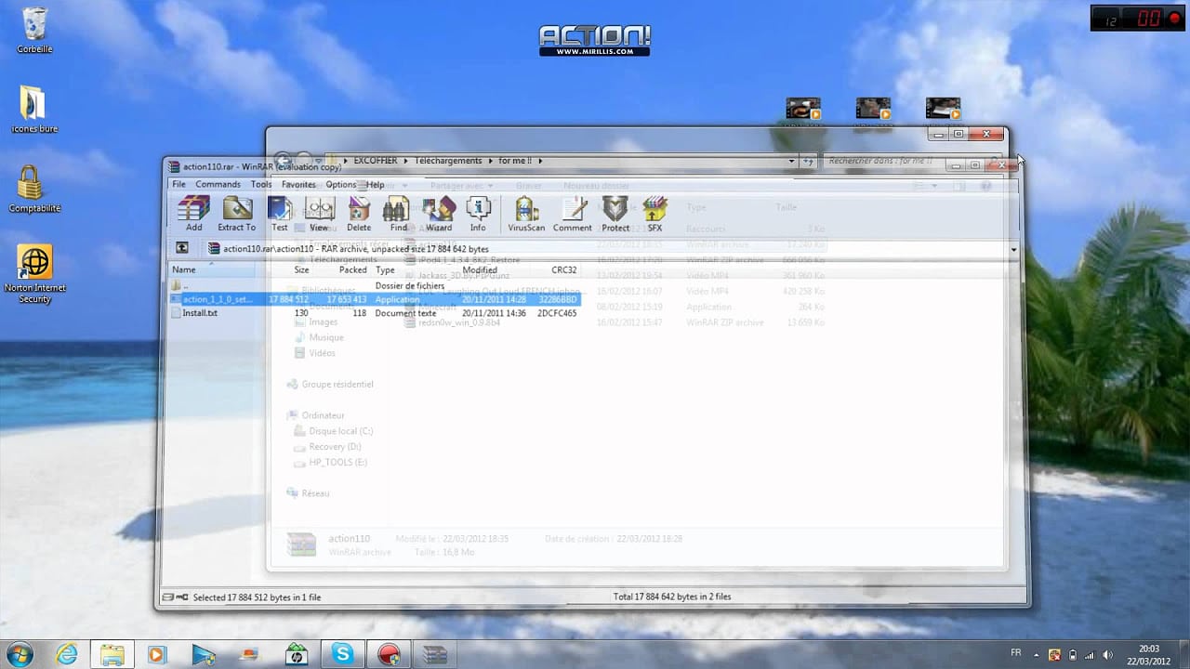Click 'Groupe résidentiel' in Explorer sidebar
This screenshot has width=1190, height=669.
(x=337, y=384)
